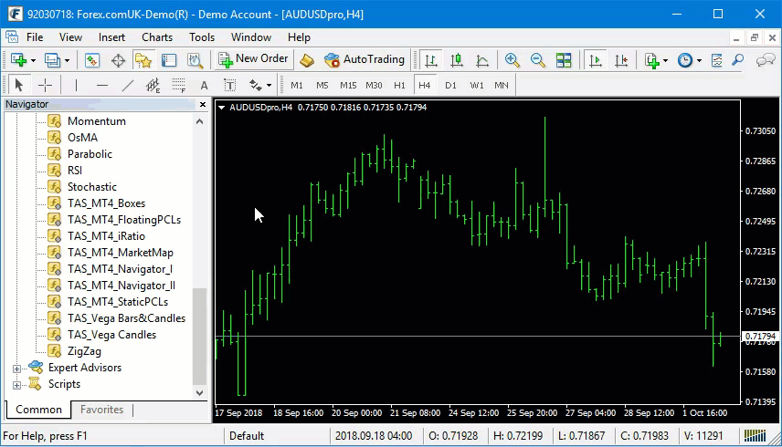The image size is (782, 447).
Task: Toggle the Terminal window icon
Action: coord(169,60)
